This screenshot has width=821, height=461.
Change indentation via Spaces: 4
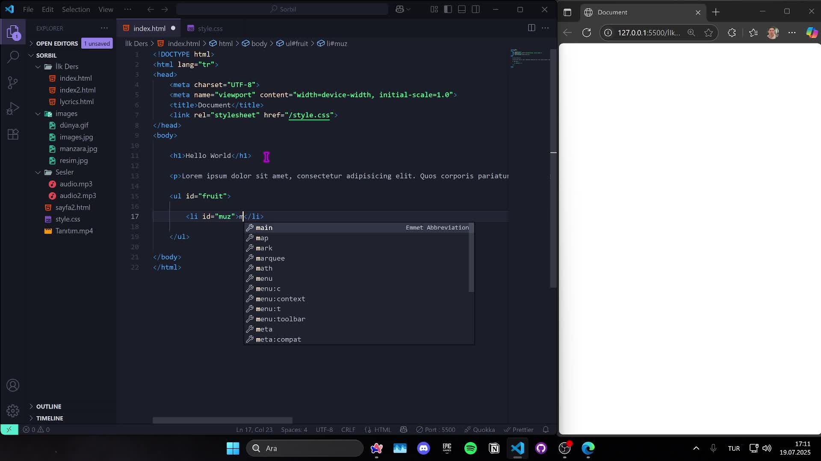(294, 430)
